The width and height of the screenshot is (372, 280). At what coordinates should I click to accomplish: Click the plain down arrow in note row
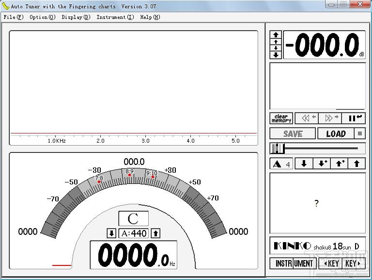304,164
